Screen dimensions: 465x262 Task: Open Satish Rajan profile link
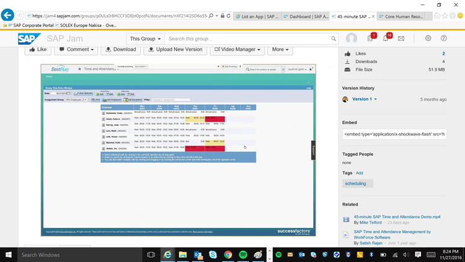click(x=371, y=243)
